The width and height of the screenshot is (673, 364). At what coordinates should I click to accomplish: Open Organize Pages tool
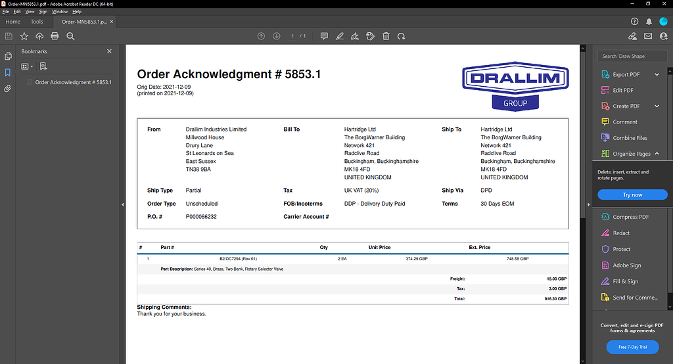[x=632, y=154]
